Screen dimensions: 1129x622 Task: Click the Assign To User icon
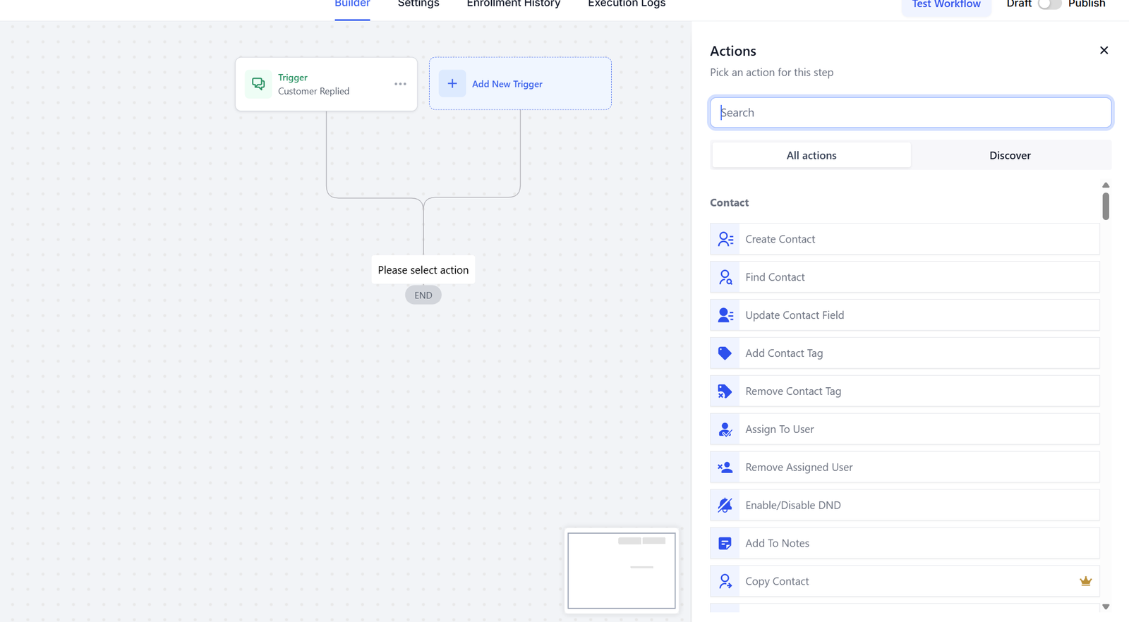pyautogui.click(x=725, y=429)
